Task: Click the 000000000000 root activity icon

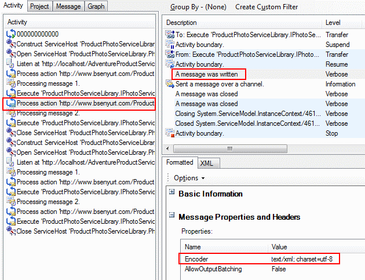Action: pos(10,35)
